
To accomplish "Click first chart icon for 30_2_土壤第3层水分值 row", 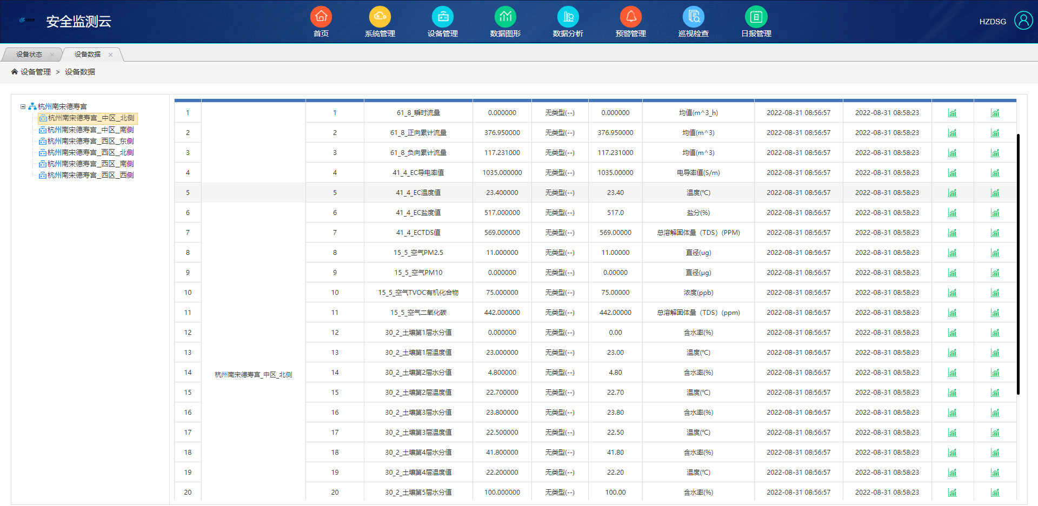I will 953,413.
